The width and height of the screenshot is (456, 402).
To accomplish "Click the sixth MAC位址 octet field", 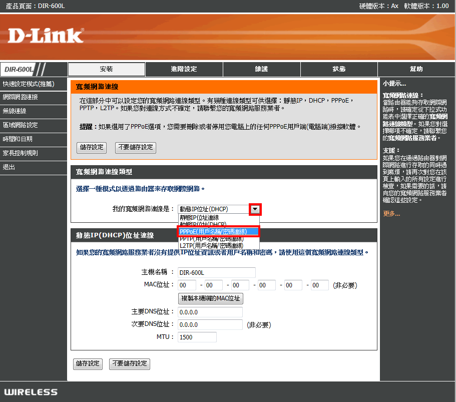I will (320, 285).
